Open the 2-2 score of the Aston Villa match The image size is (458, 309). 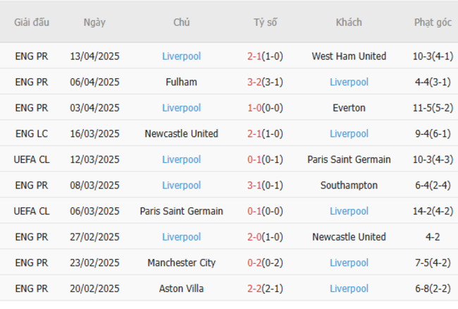click(254, 289)
